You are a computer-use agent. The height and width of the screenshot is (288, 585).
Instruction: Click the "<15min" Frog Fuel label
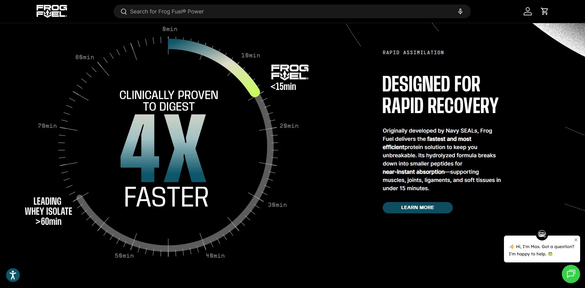pos(283,87)
